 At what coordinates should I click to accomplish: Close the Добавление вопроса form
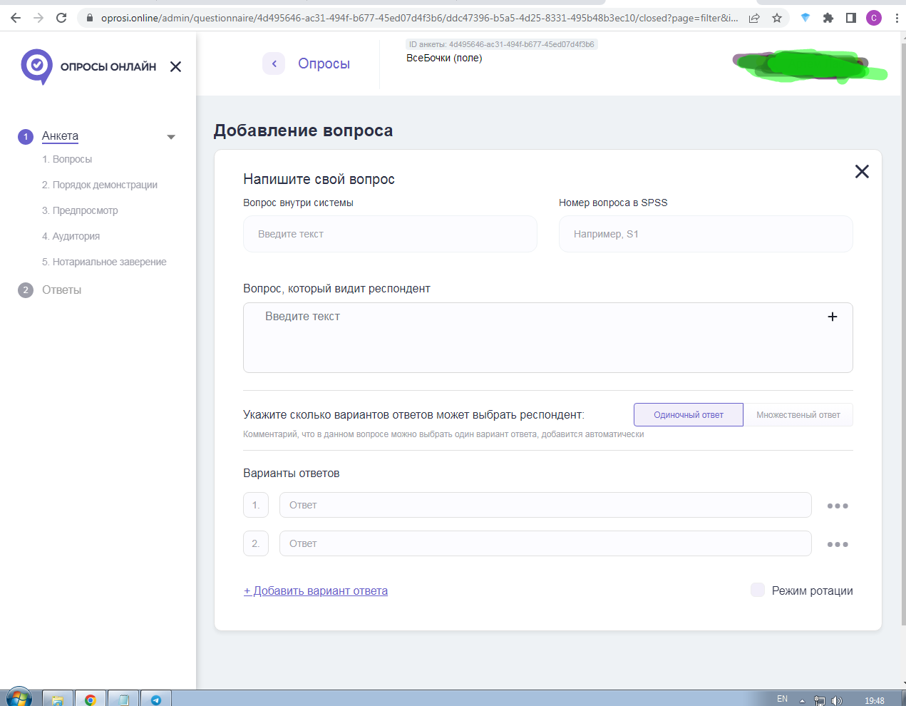pos(862,171)
